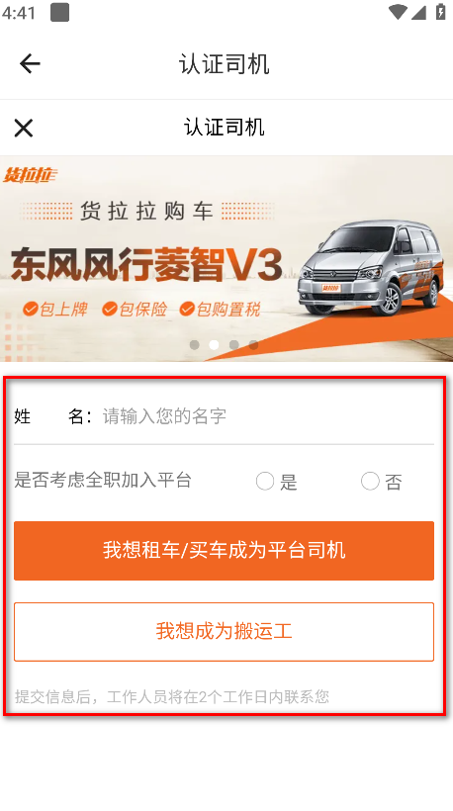Select the fourth banner carousel dot
This screenshot has height=811, width=453.
tap(253, 344)
